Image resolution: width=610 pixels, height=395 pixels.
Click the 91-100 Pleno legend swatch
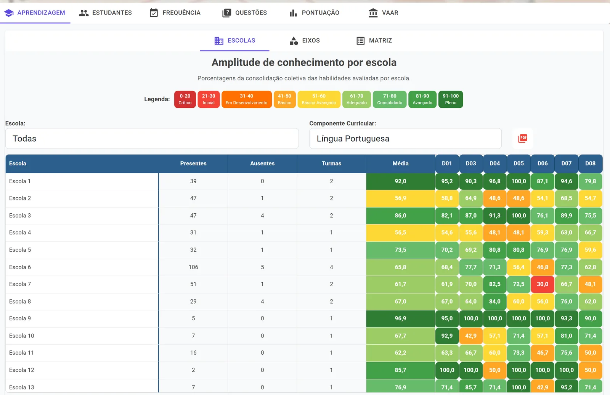coord(451,99)
